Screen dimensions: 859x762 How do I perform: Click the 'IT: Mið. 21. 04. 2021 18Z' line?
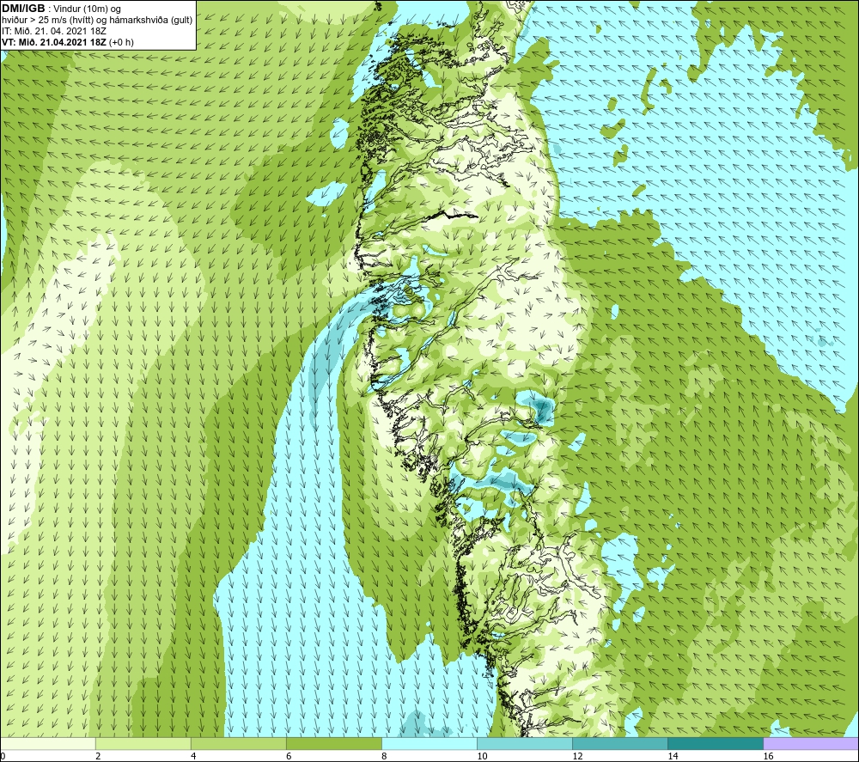point(53,31)
